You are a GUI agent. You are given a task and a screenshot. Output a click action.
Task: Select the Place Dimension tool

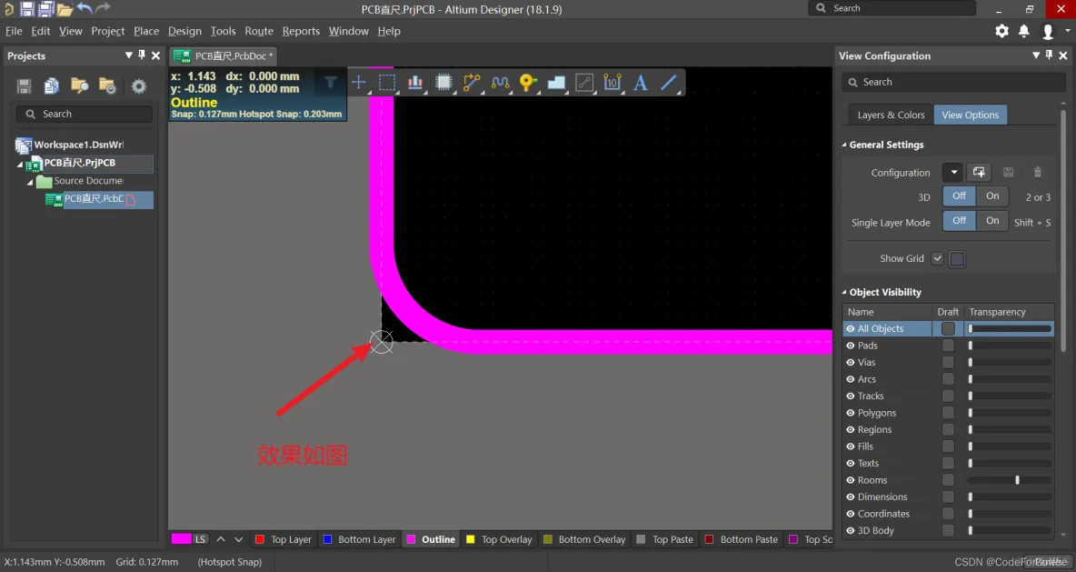pyautogui.click(x=613, y=83)
